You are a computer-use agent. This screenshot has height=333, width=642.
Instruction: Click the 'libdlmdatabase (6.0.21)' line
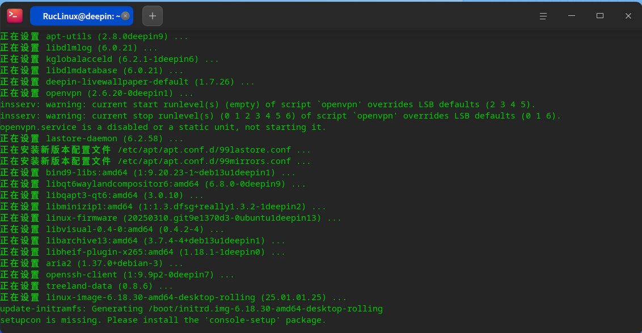92,70
